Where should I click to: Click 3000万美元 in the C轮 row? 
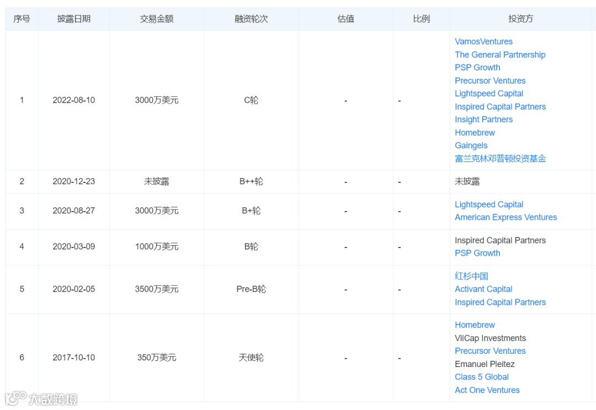point(157,100)
